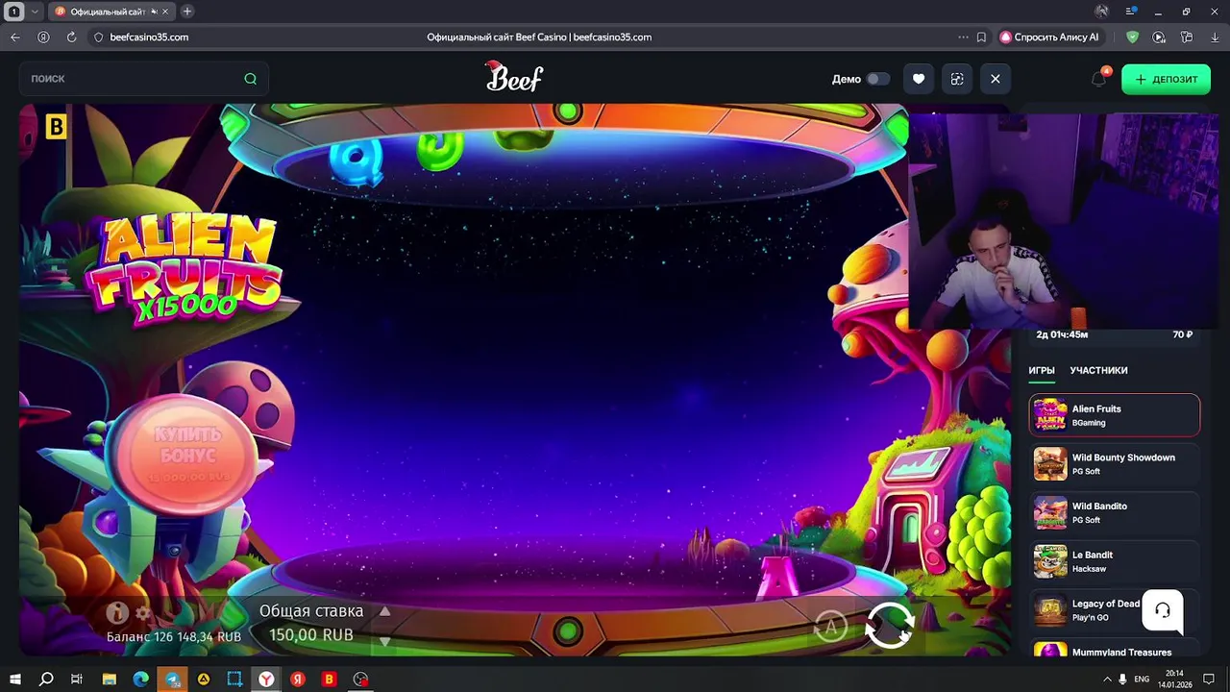The height and width of the screenshot is (692, 1230).
Task: Click the yellow B provider badge in game
Action: (56, 126)
